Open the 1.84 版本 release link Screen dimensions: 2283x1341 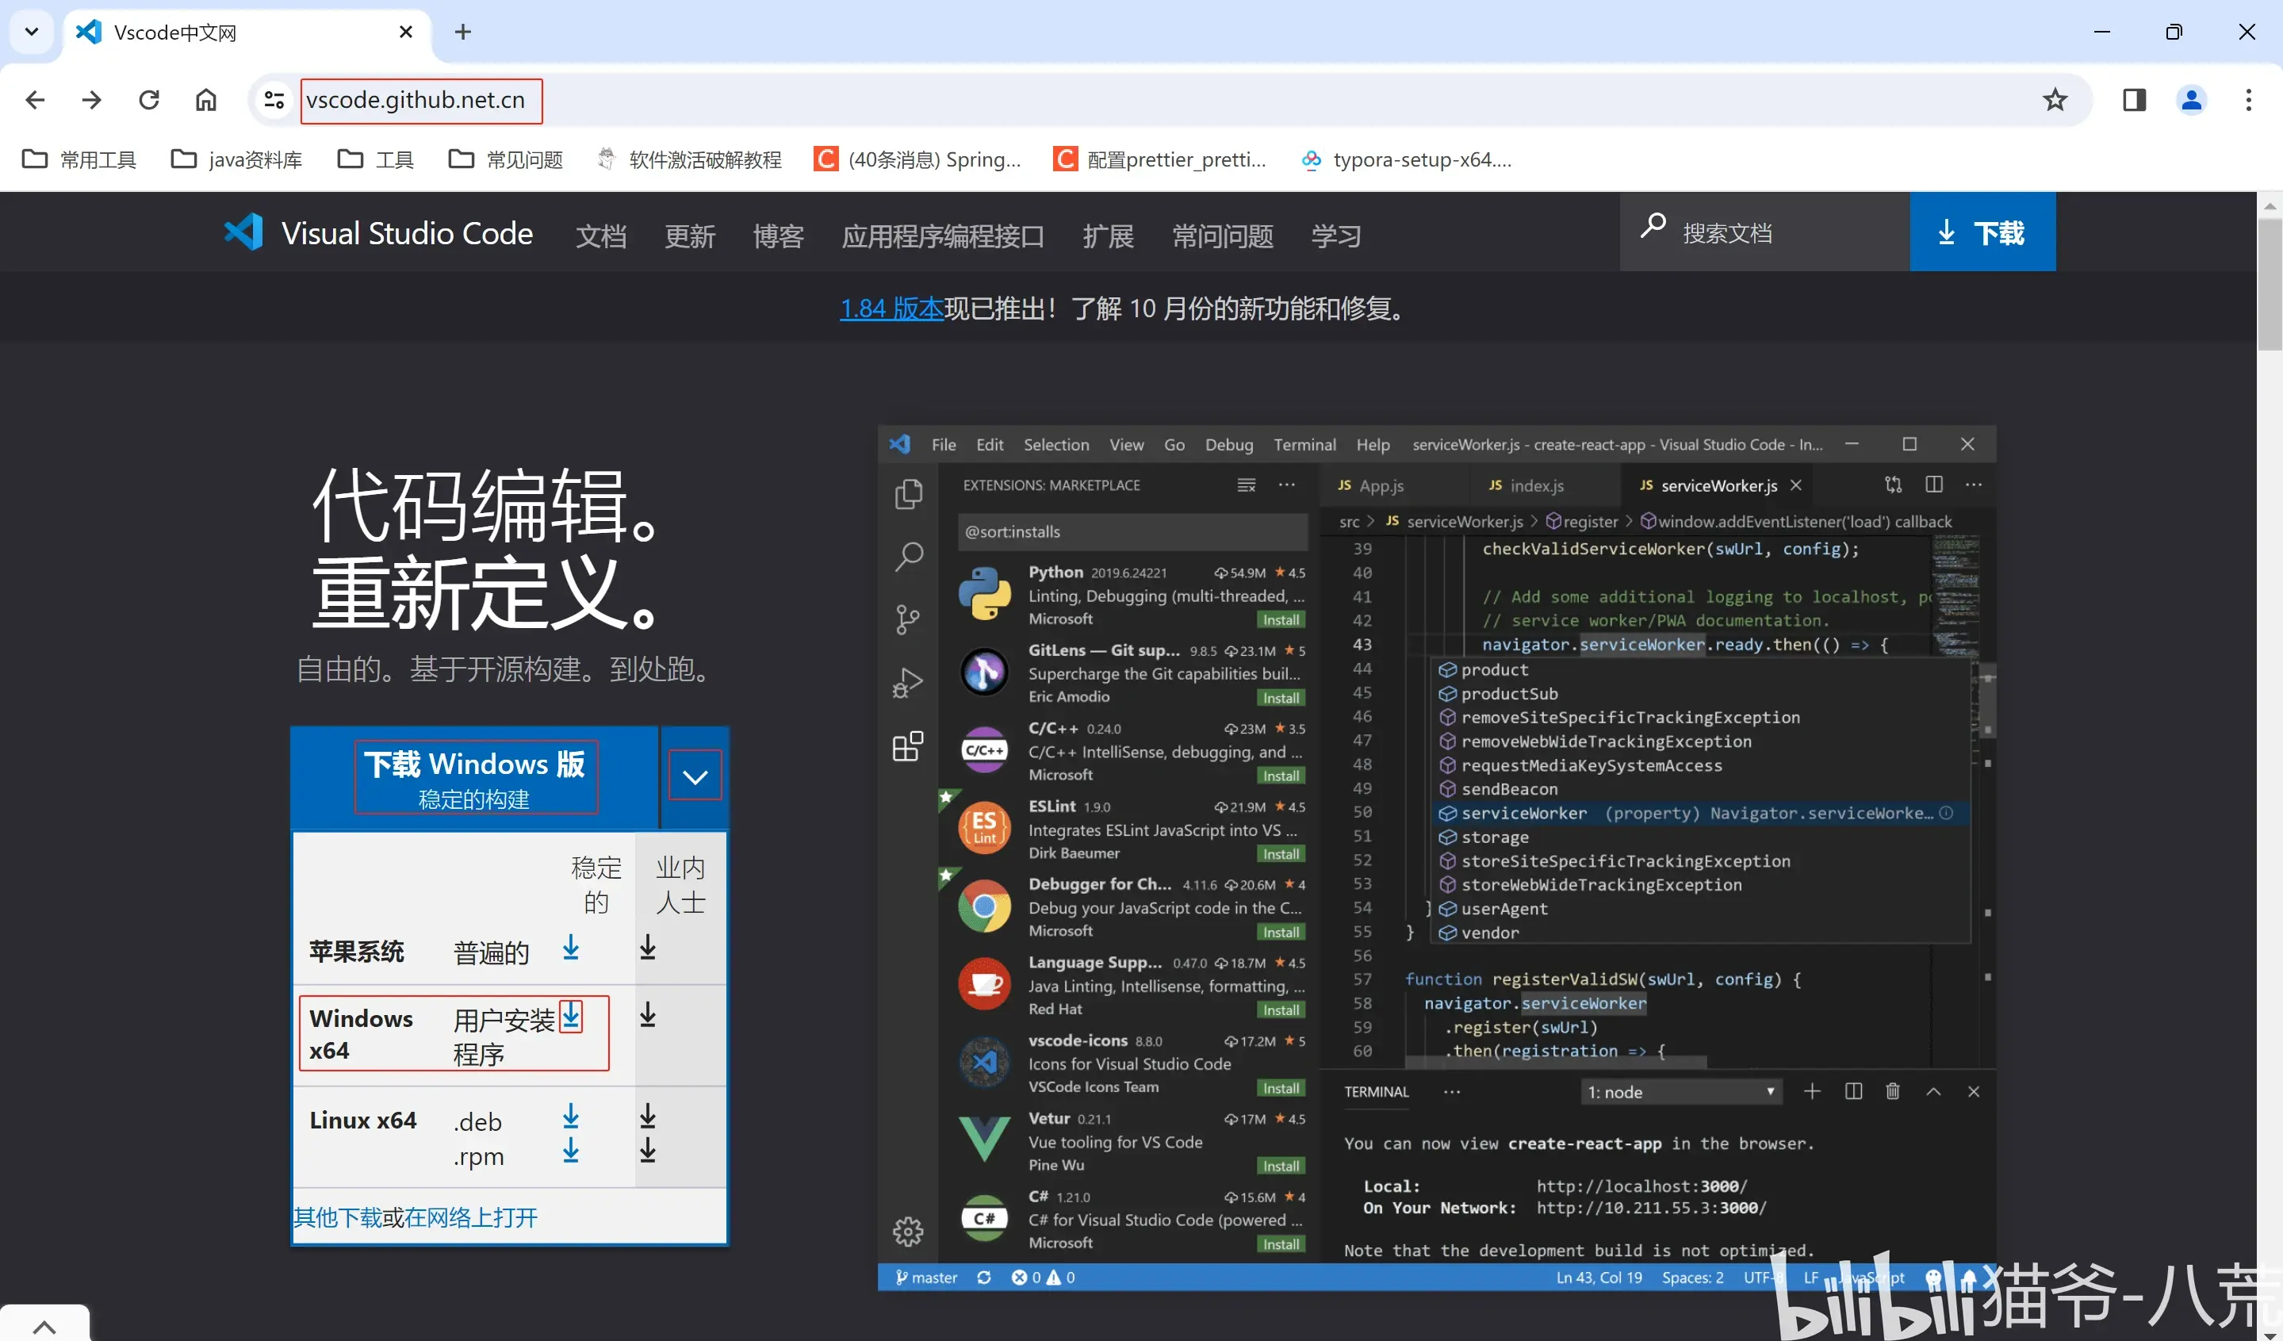pos(891,309)
